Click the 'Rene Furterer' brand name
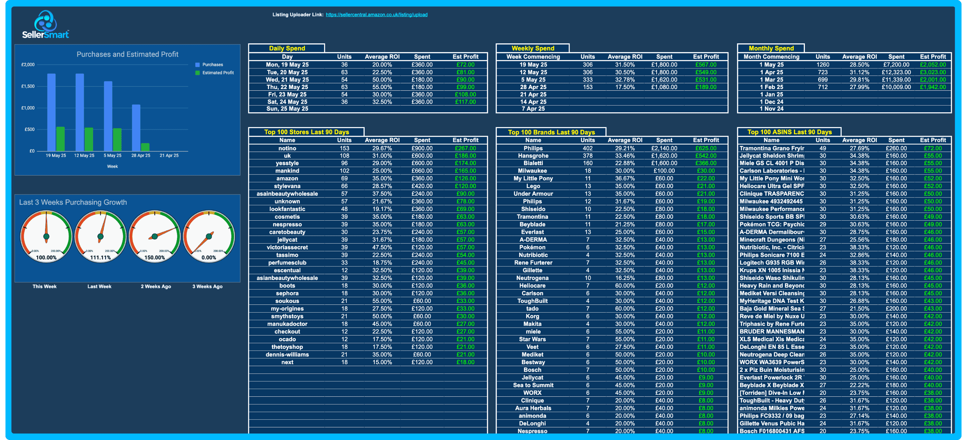Image resolution: width=967 pixels, height=440 pixels. [x=533, y=263]
